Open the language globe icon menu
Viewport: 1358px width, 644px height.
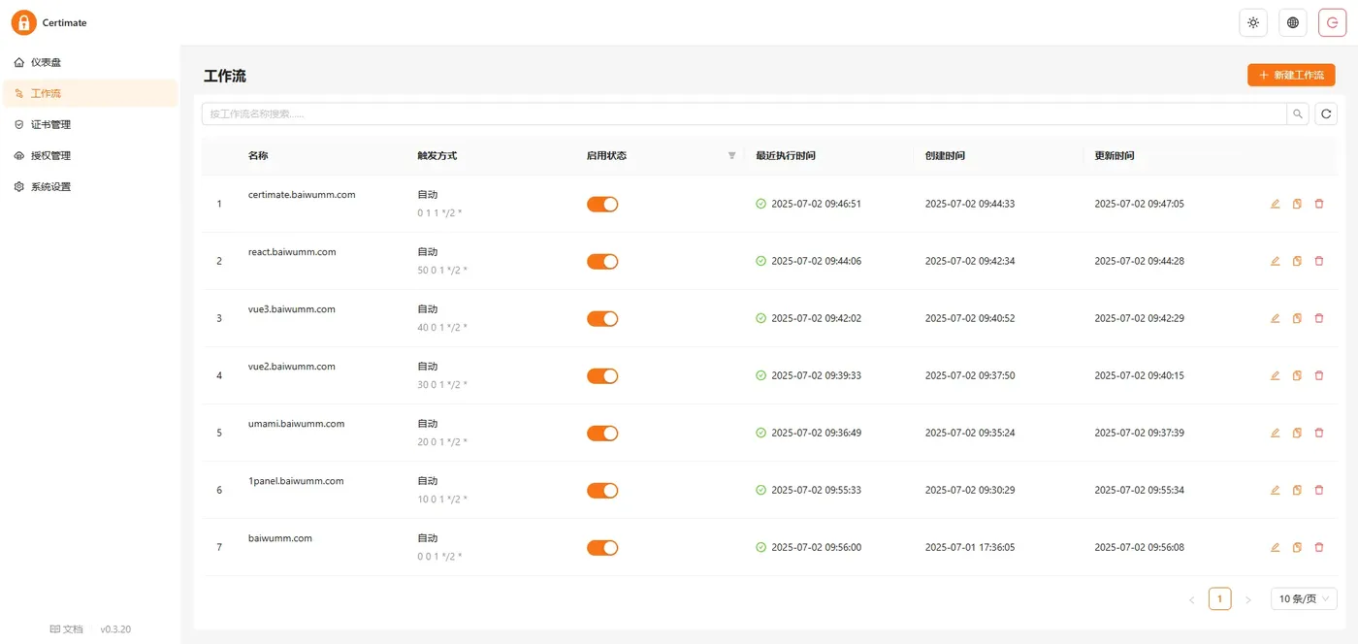click(x=1293, y=23)
